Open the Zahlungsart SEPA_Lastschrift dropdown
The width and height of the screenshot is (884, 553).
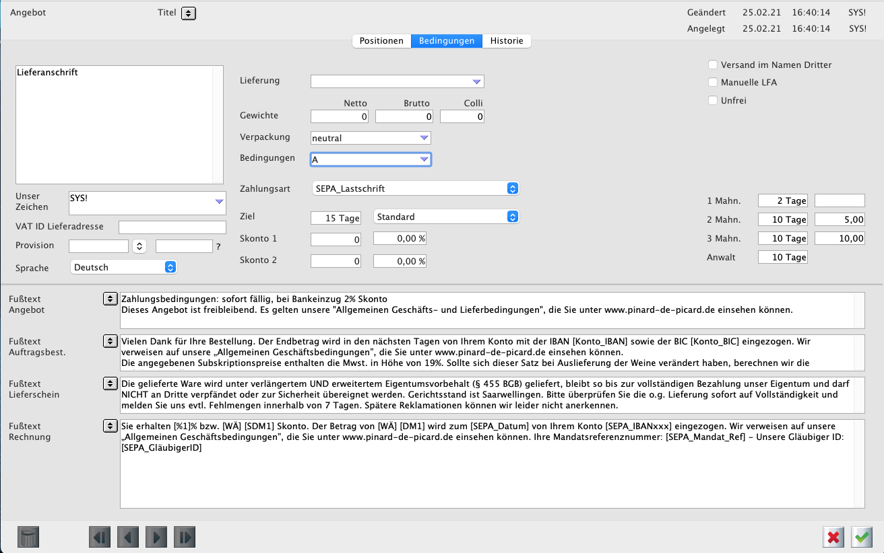416,189
